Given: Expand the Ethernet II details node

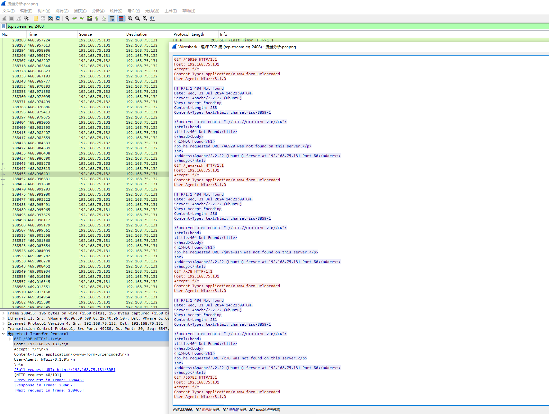Looking at the screenshot, I should (x=4, y=318).
